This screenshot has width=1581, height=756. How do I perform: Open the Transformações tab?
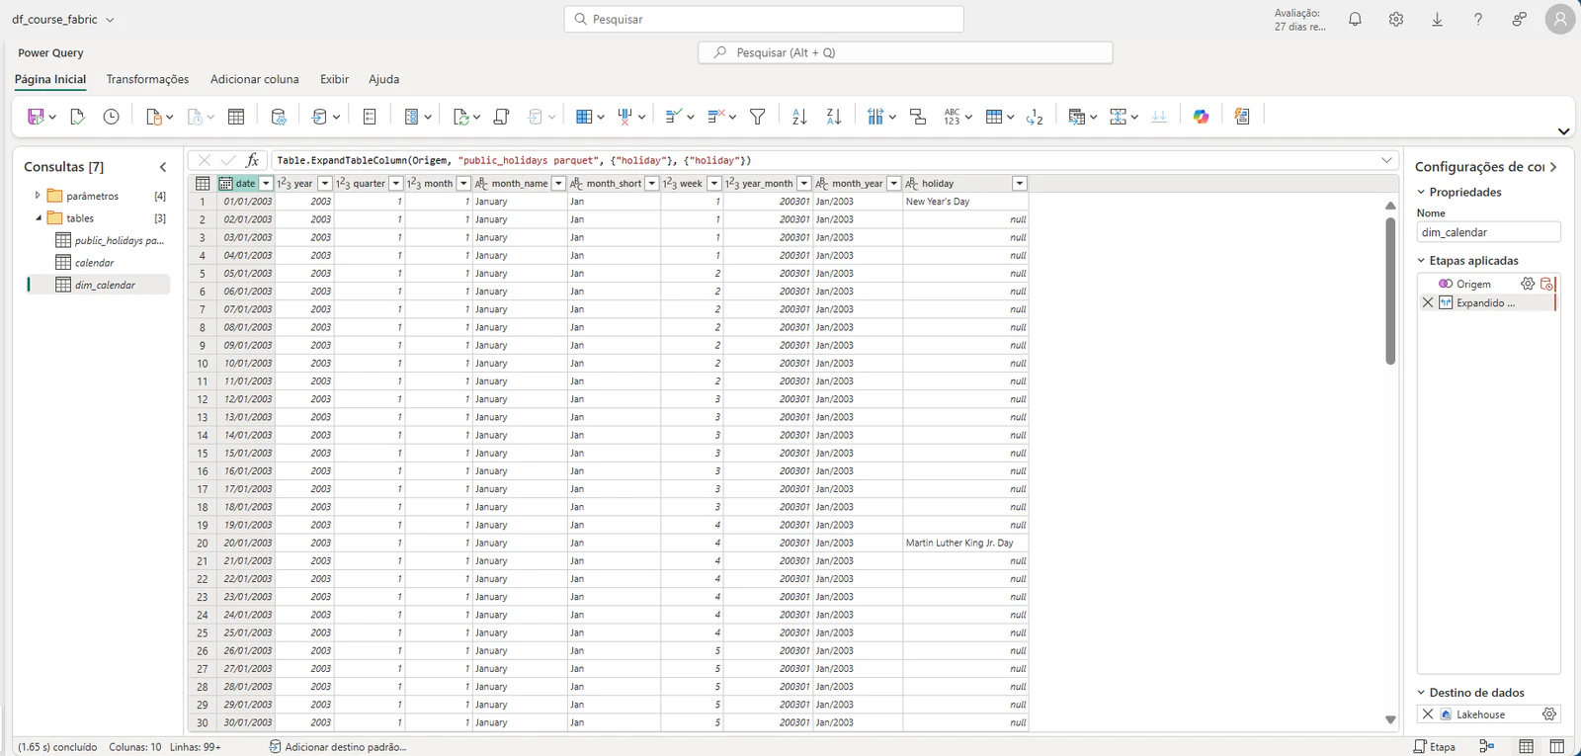click(147, 79)
